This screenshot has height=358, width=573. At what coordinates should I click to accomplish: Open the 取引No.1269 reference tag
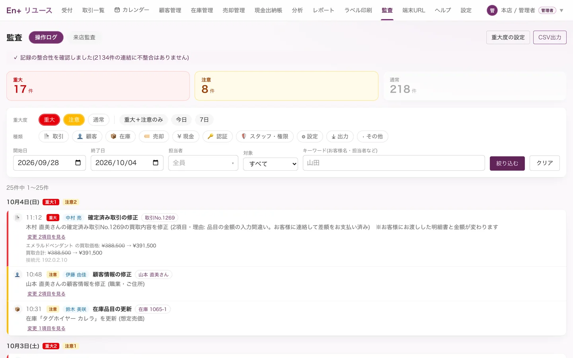[160, 218]
